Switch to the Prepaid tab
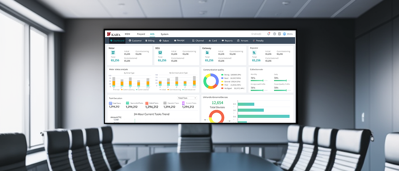The width and height of the screenshot is (399, 171). pyautogui.click(x=141, y=34)
